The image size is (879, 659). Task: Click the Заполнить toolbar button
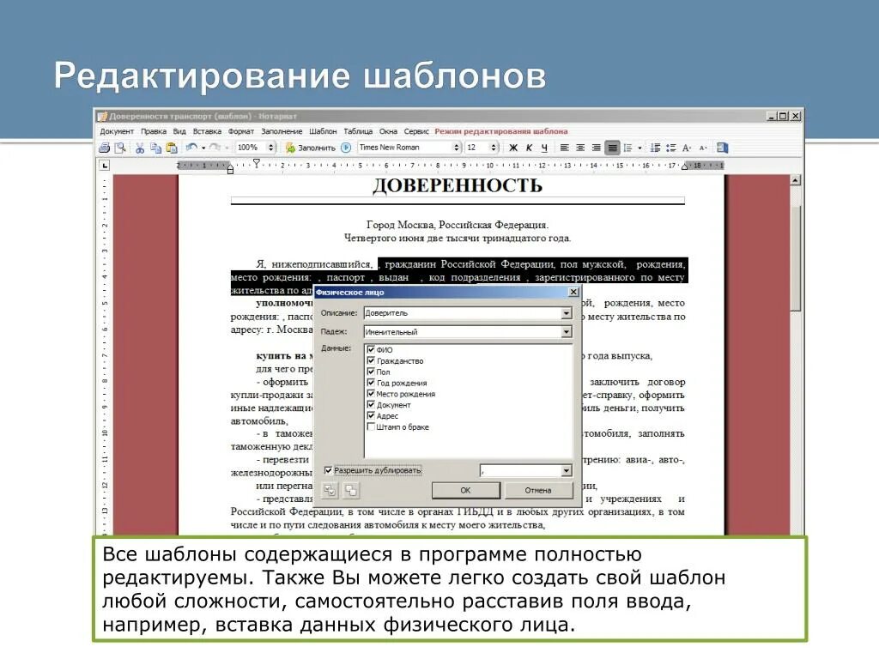pos(310,148)
